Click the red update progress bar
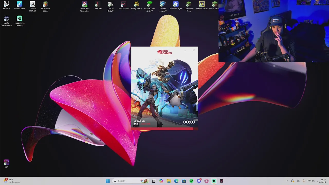This screenshot has width=329, height=185. (x=164, y=129)
